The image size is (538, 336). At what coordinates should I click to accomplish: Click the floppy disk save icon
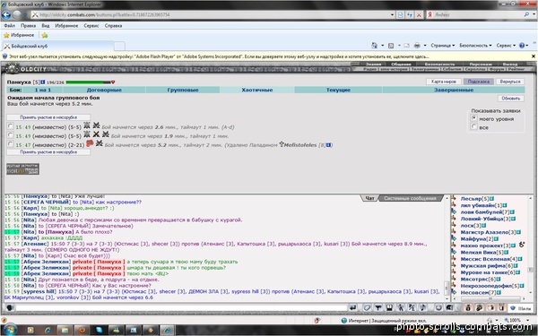389,307
